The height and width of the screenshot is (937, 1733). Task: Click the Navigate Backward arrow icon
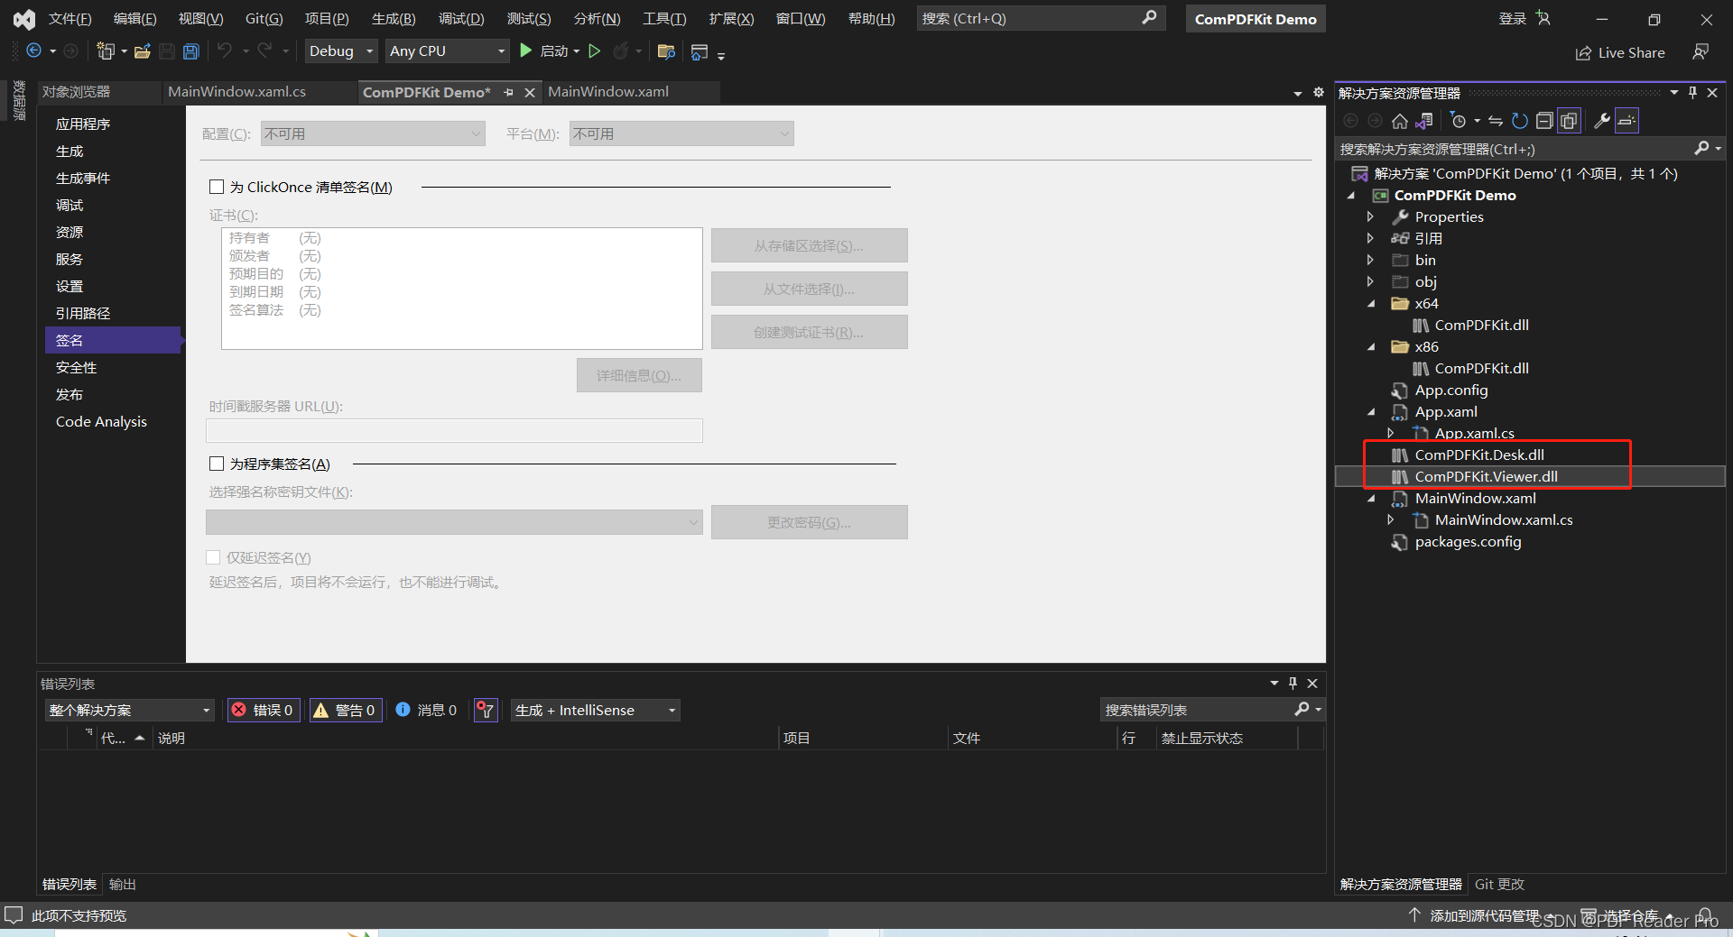tap(34, 51)
